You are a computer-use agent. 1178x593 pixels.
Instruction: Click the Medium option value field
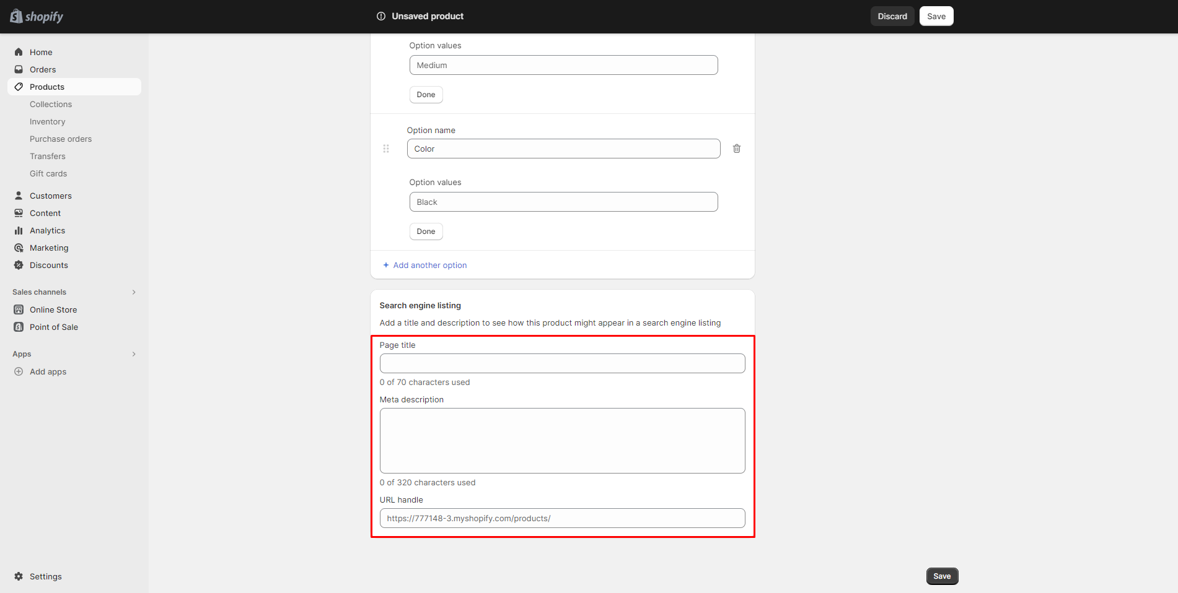563,65
